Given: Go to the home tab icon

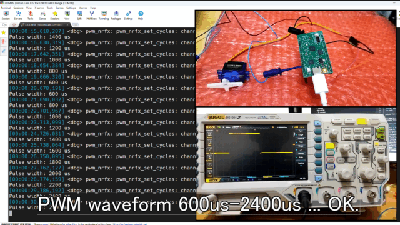Looking at the screenshot, I should [x=14, y=25].
